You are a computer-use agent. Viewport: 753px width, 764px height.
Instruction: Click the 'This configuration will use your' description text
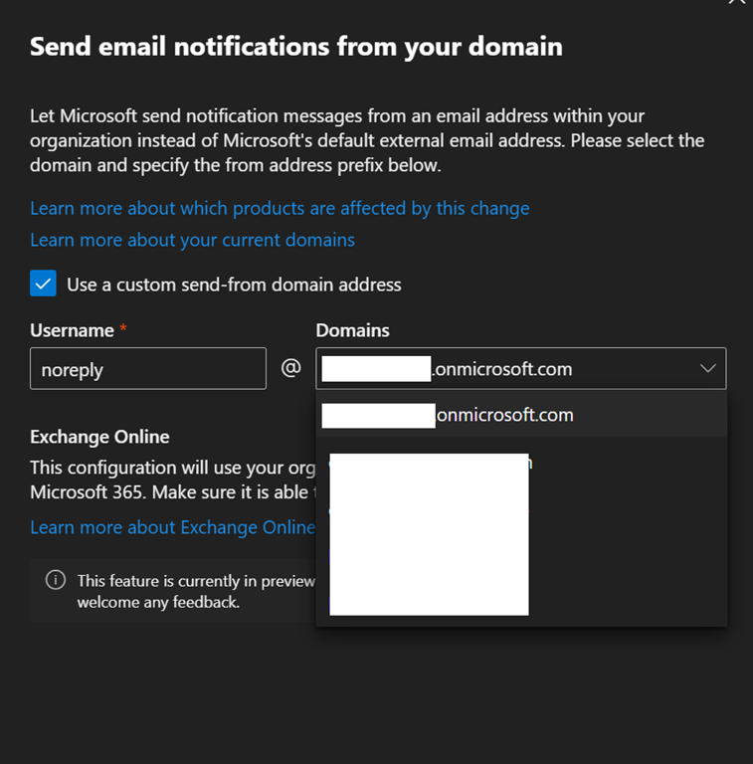pos(169,468)
